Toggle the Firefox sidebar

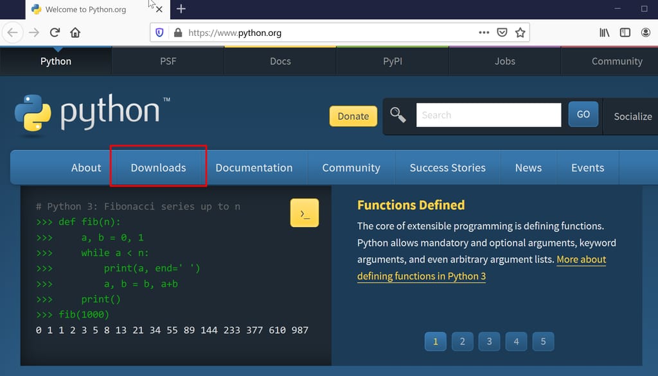click(625, 32)
